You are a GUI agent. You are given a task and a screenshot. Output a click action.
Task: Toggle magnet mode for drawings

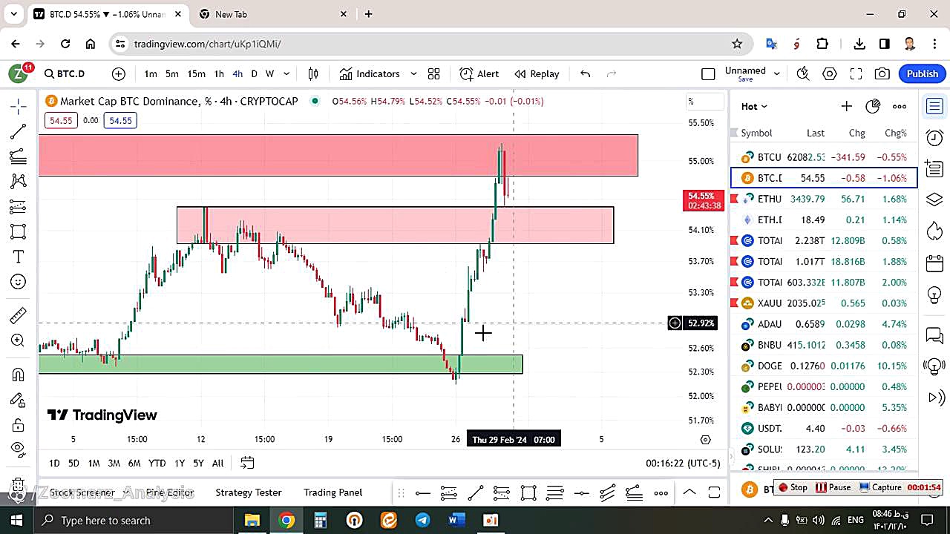[19, 375]
